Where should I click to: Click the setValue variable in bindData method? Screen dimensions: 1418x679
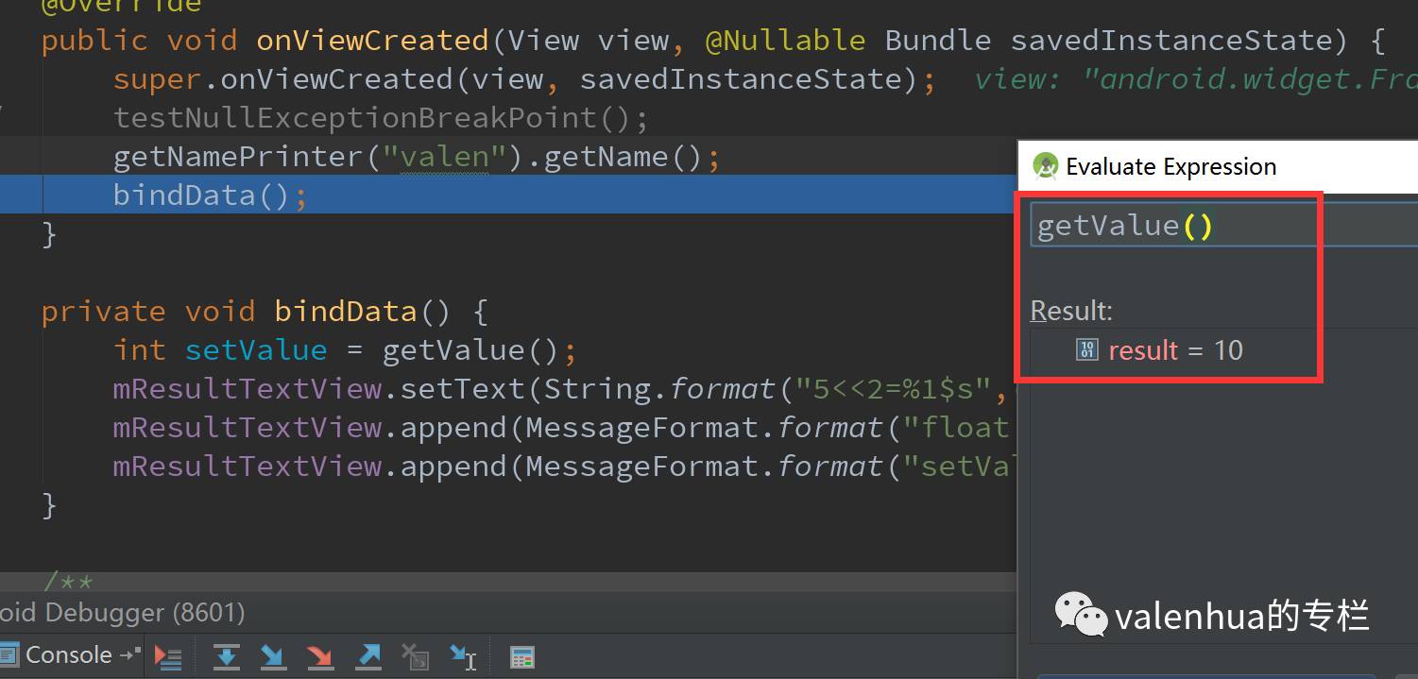click(x=255, y=350)
